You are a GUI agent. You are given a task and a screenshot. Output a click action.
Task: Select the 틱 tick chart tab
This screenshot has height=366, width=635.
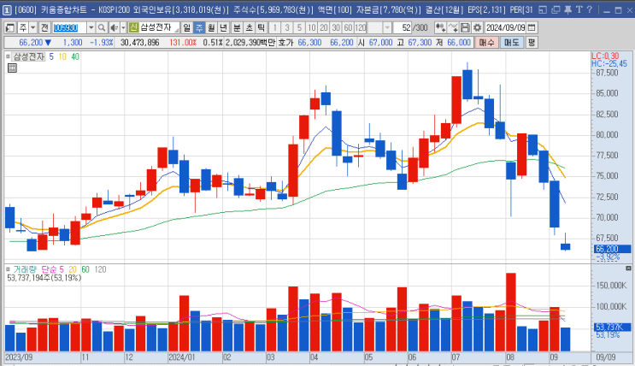click(x=262, y=27)
